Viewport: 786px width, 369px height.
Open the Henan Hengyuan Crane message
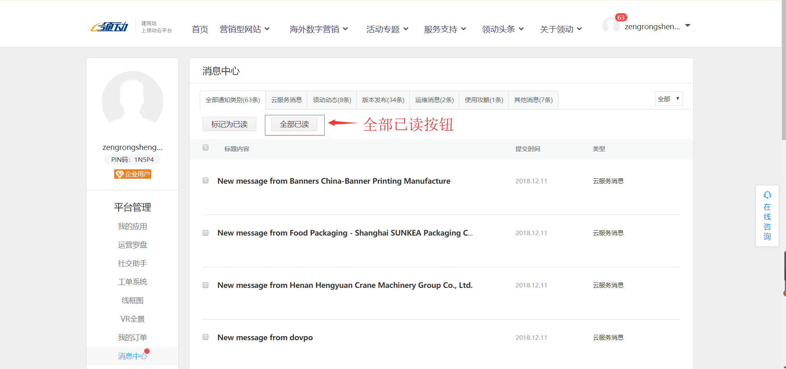pyautogui.click(x=345, y=285)
